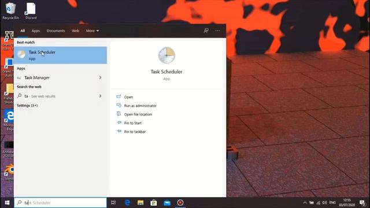
Task: Expand Settings (3+) results group
Action: pos(27,105)
